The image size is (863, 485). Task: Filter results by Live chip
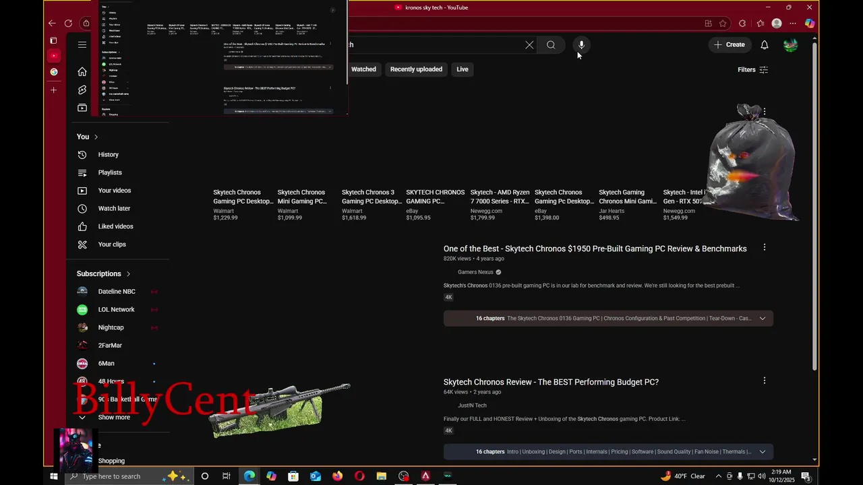click(x=463, y=69)
